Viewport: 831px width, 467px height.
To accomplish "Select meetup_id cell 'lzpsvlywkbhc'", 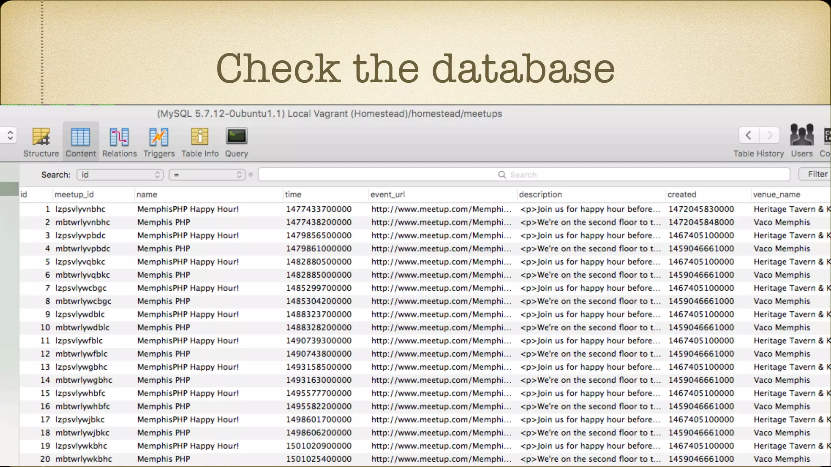I will (x=81, y=446).
